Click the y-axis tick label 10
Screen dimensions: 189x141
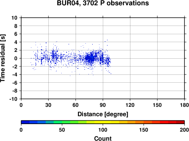14,18
